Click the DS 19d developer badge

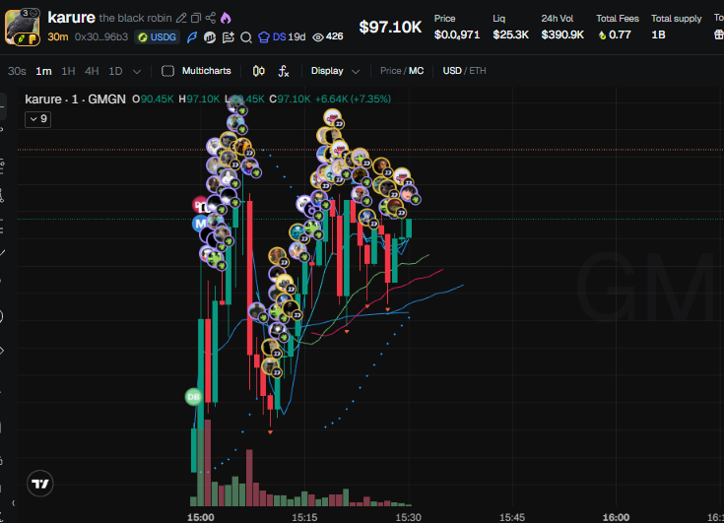[x=282, y=36]
